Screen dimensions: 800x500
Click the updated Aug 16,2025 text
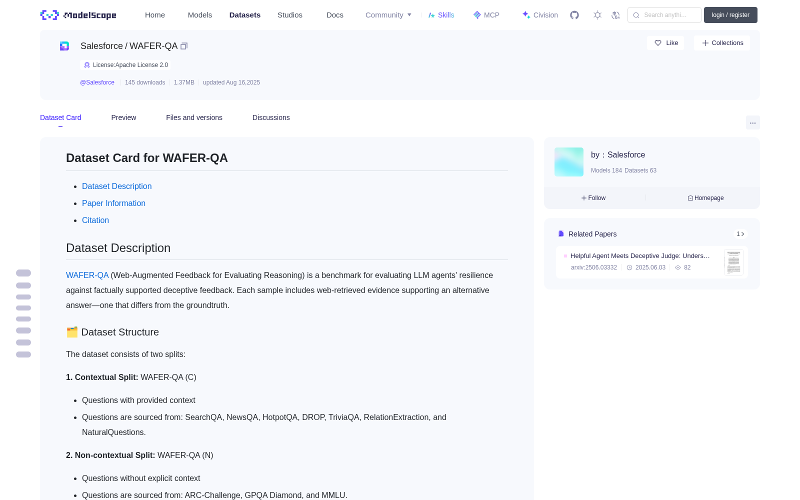point(231,82)
